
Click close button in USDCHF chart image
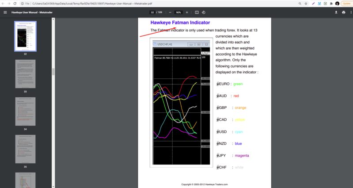[x=206, y=44]
